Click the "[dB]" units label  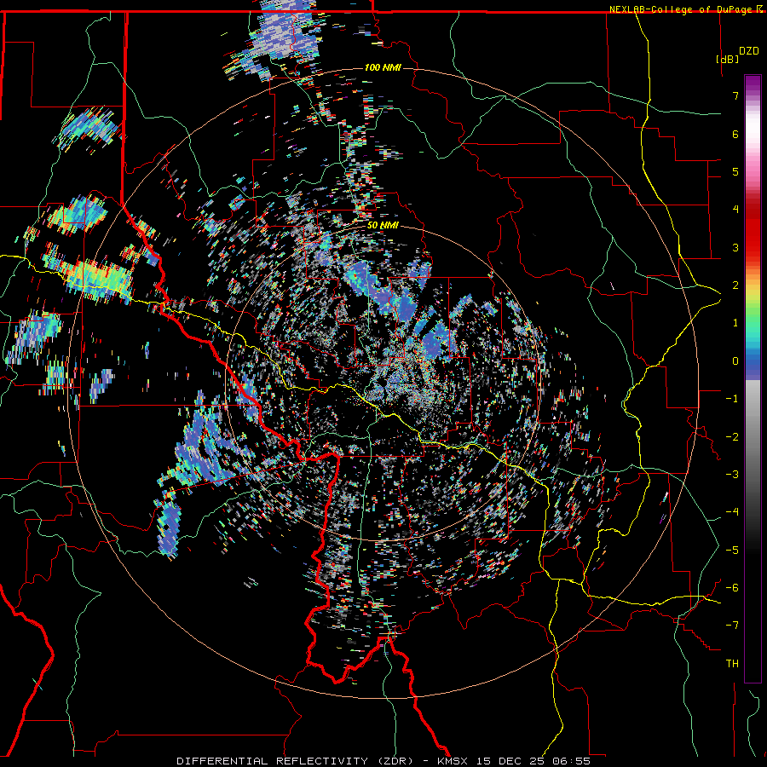pyautogui.click(x=727, y=59)
